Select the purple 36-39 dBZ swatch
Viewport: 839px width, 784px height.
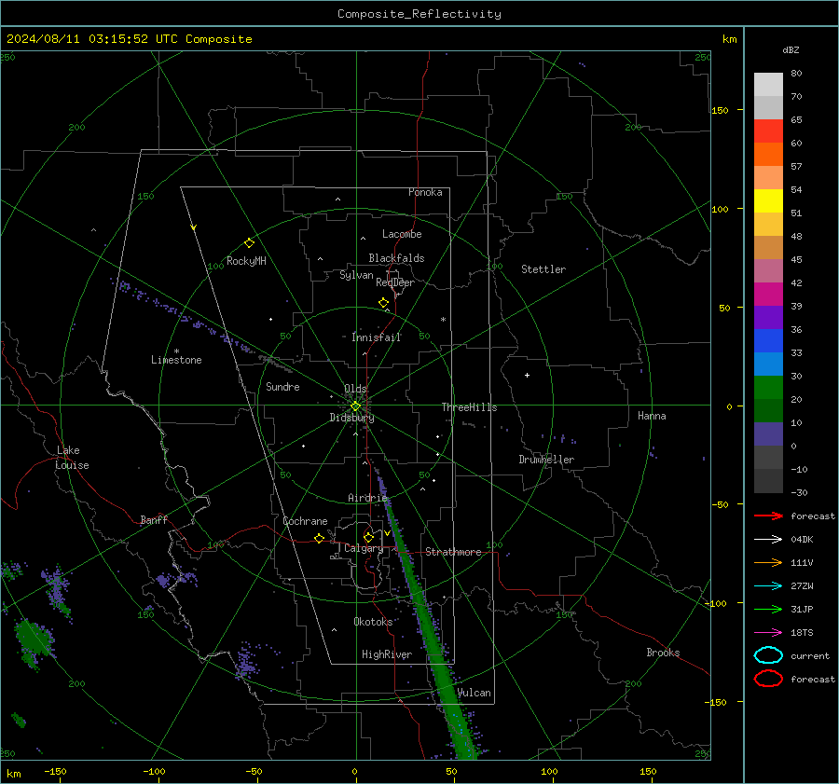click(x=768, y=317)
